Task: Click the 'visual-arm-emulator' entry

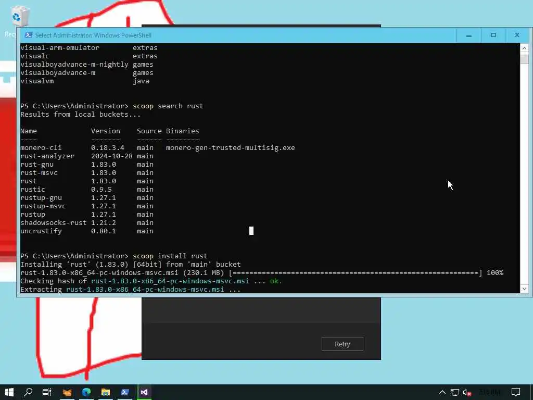Action: coord(60,48)
